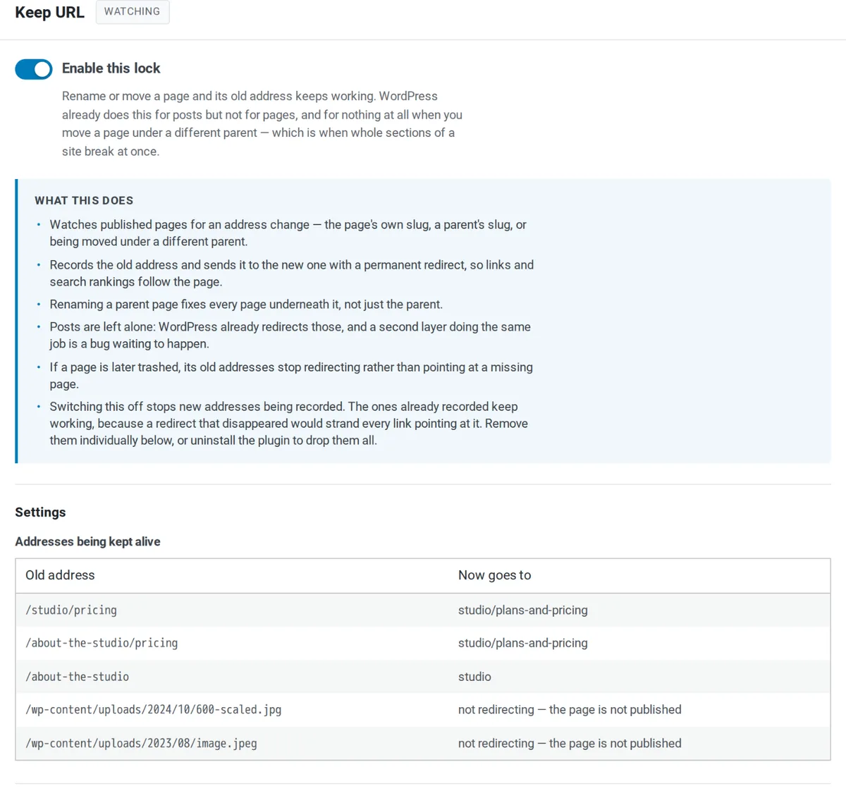846x798 pixels.
Task: Click the WATCHING status badge
Action: [133, 11]
